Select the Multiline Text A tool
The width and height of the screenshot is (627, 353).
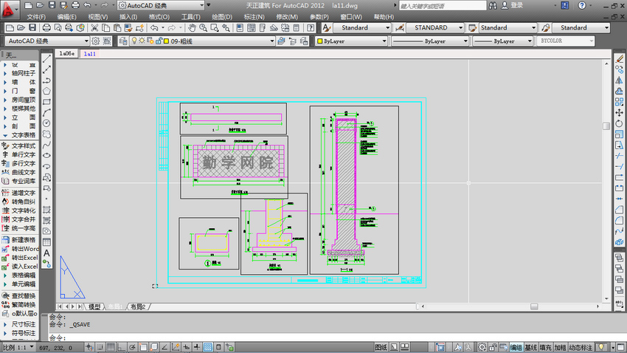[x=46, y=253]
